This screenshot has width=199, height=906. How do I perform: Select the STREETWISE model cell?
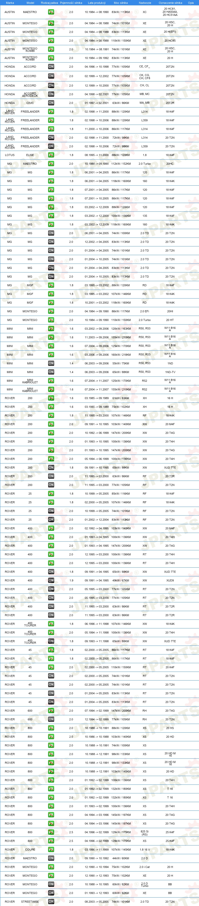click(x=30, y=902)
